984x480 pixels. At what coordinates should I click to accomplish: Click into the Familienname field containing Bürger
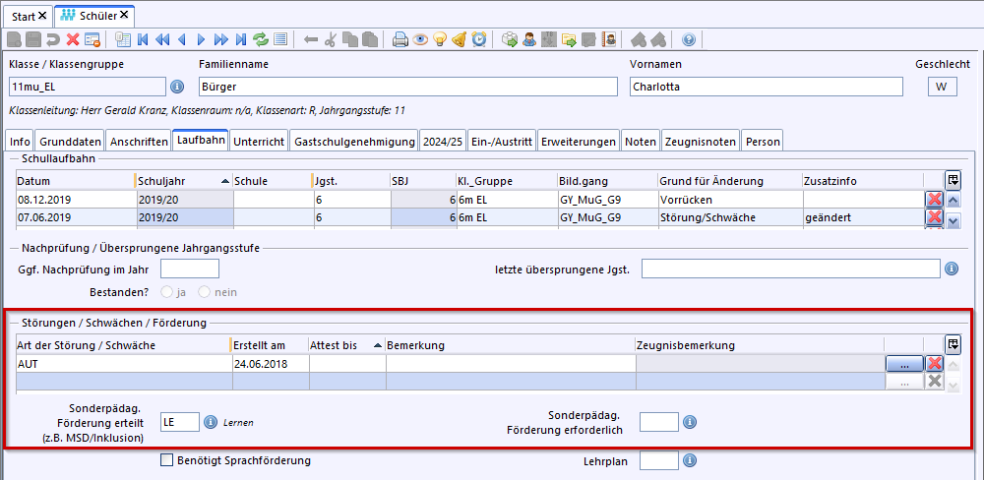point(408,87)
